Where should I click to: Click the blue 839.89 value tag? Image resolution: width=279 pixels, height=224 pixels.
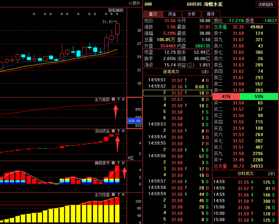pyautogui.click(x=134, y=121)
